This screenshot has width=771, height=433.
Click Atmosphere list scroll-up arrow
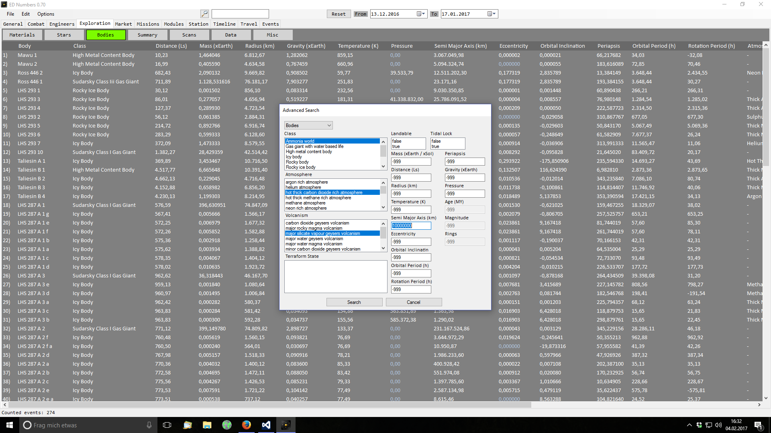coord(383,182)
